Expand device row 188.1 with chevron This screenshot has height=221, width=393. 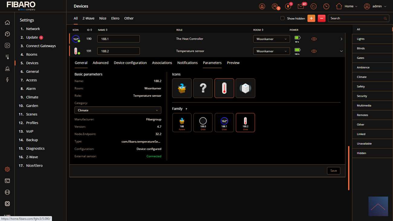[x=341, y=39]
